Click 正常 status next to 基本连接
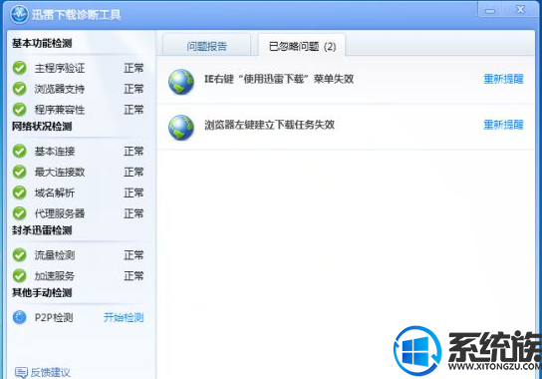Viewport: 542px width, 379px height. [134, 152]
